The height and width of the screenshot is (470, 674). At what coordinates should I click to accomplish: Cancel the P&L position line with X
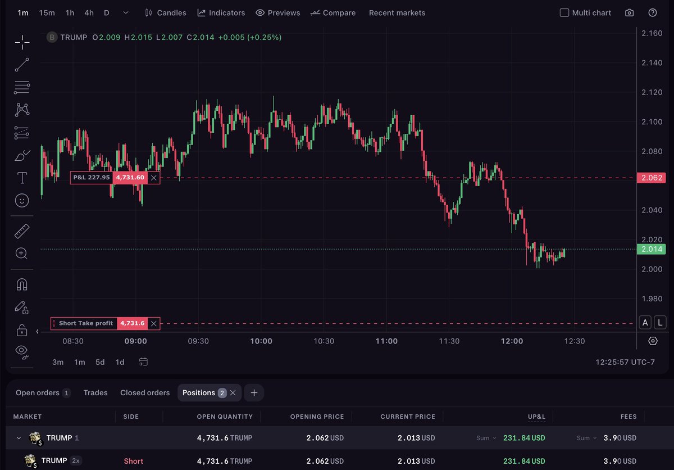point(154,178)
